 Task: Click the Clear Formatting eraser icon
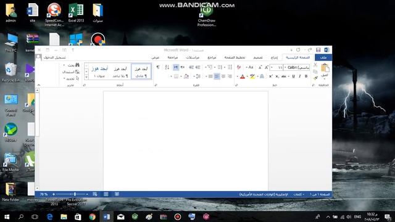(239, 67)
